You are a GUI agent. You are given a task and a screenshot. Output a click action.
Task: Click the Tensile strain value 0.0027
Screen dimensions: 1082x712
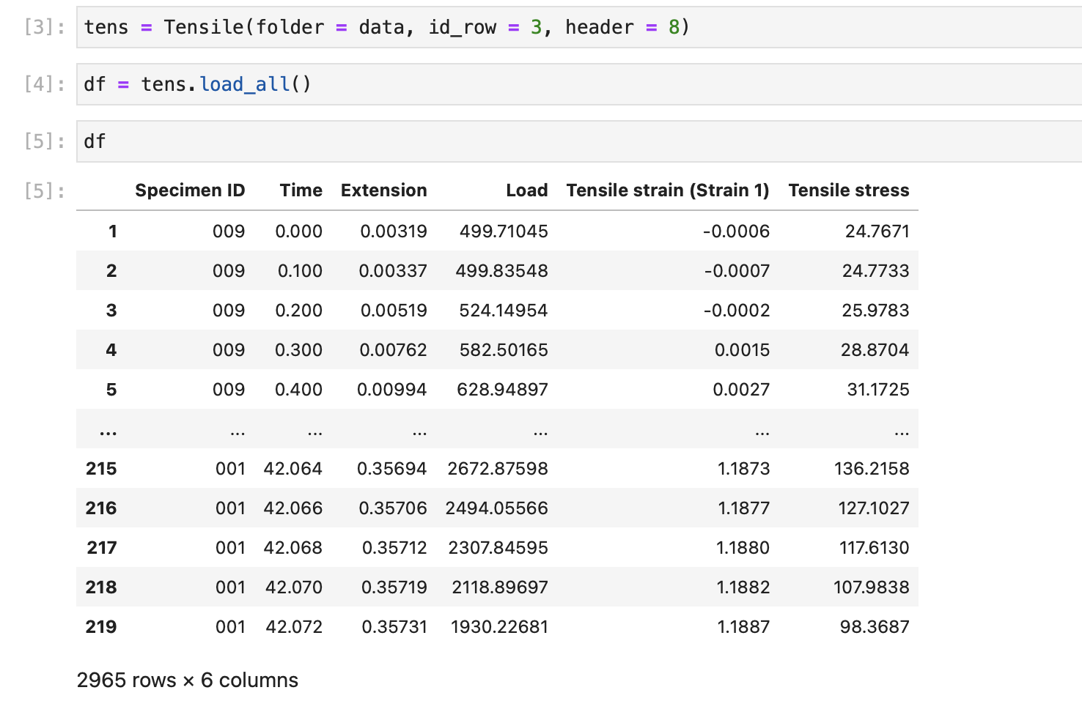(x=742, y=390)
